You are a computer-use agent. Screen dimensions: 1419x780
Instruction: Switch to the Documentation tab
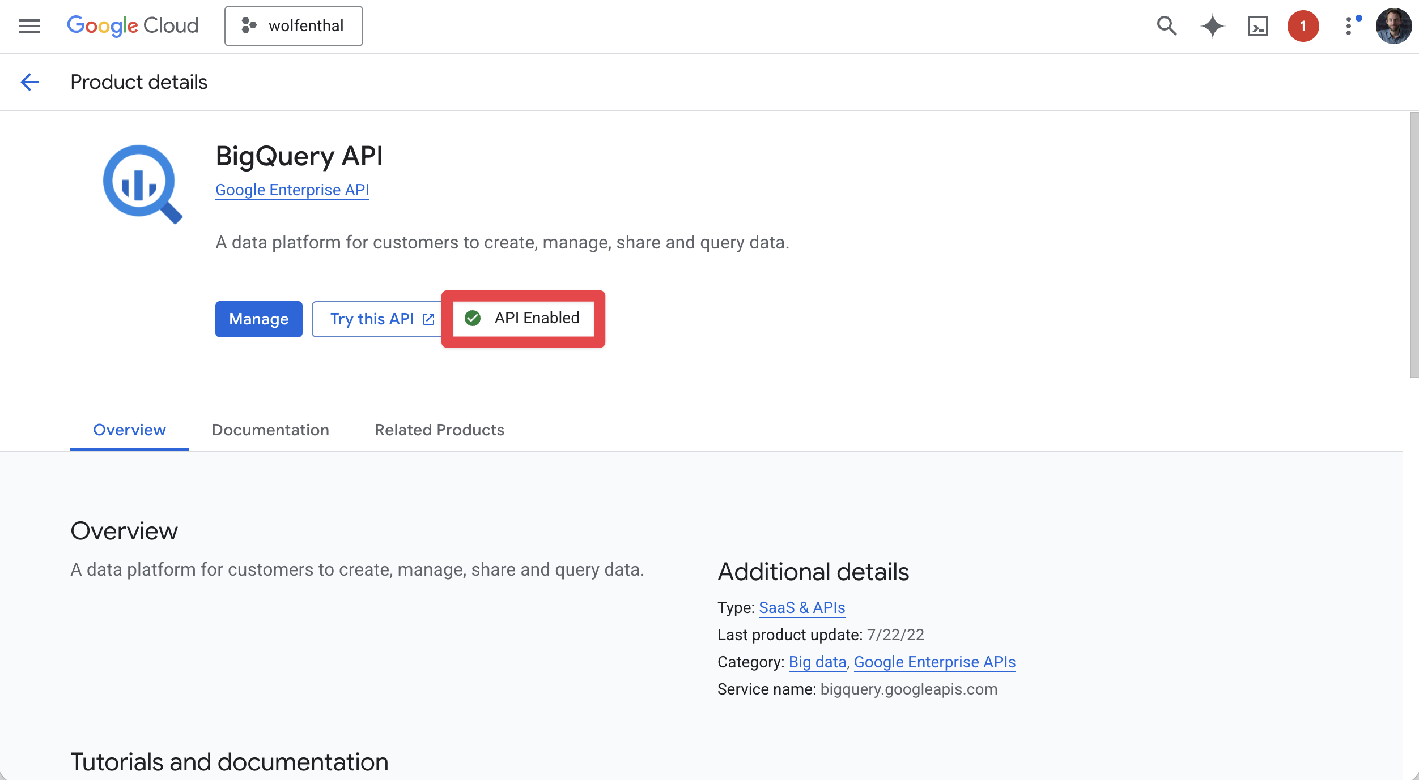click(x=270, y=430)
